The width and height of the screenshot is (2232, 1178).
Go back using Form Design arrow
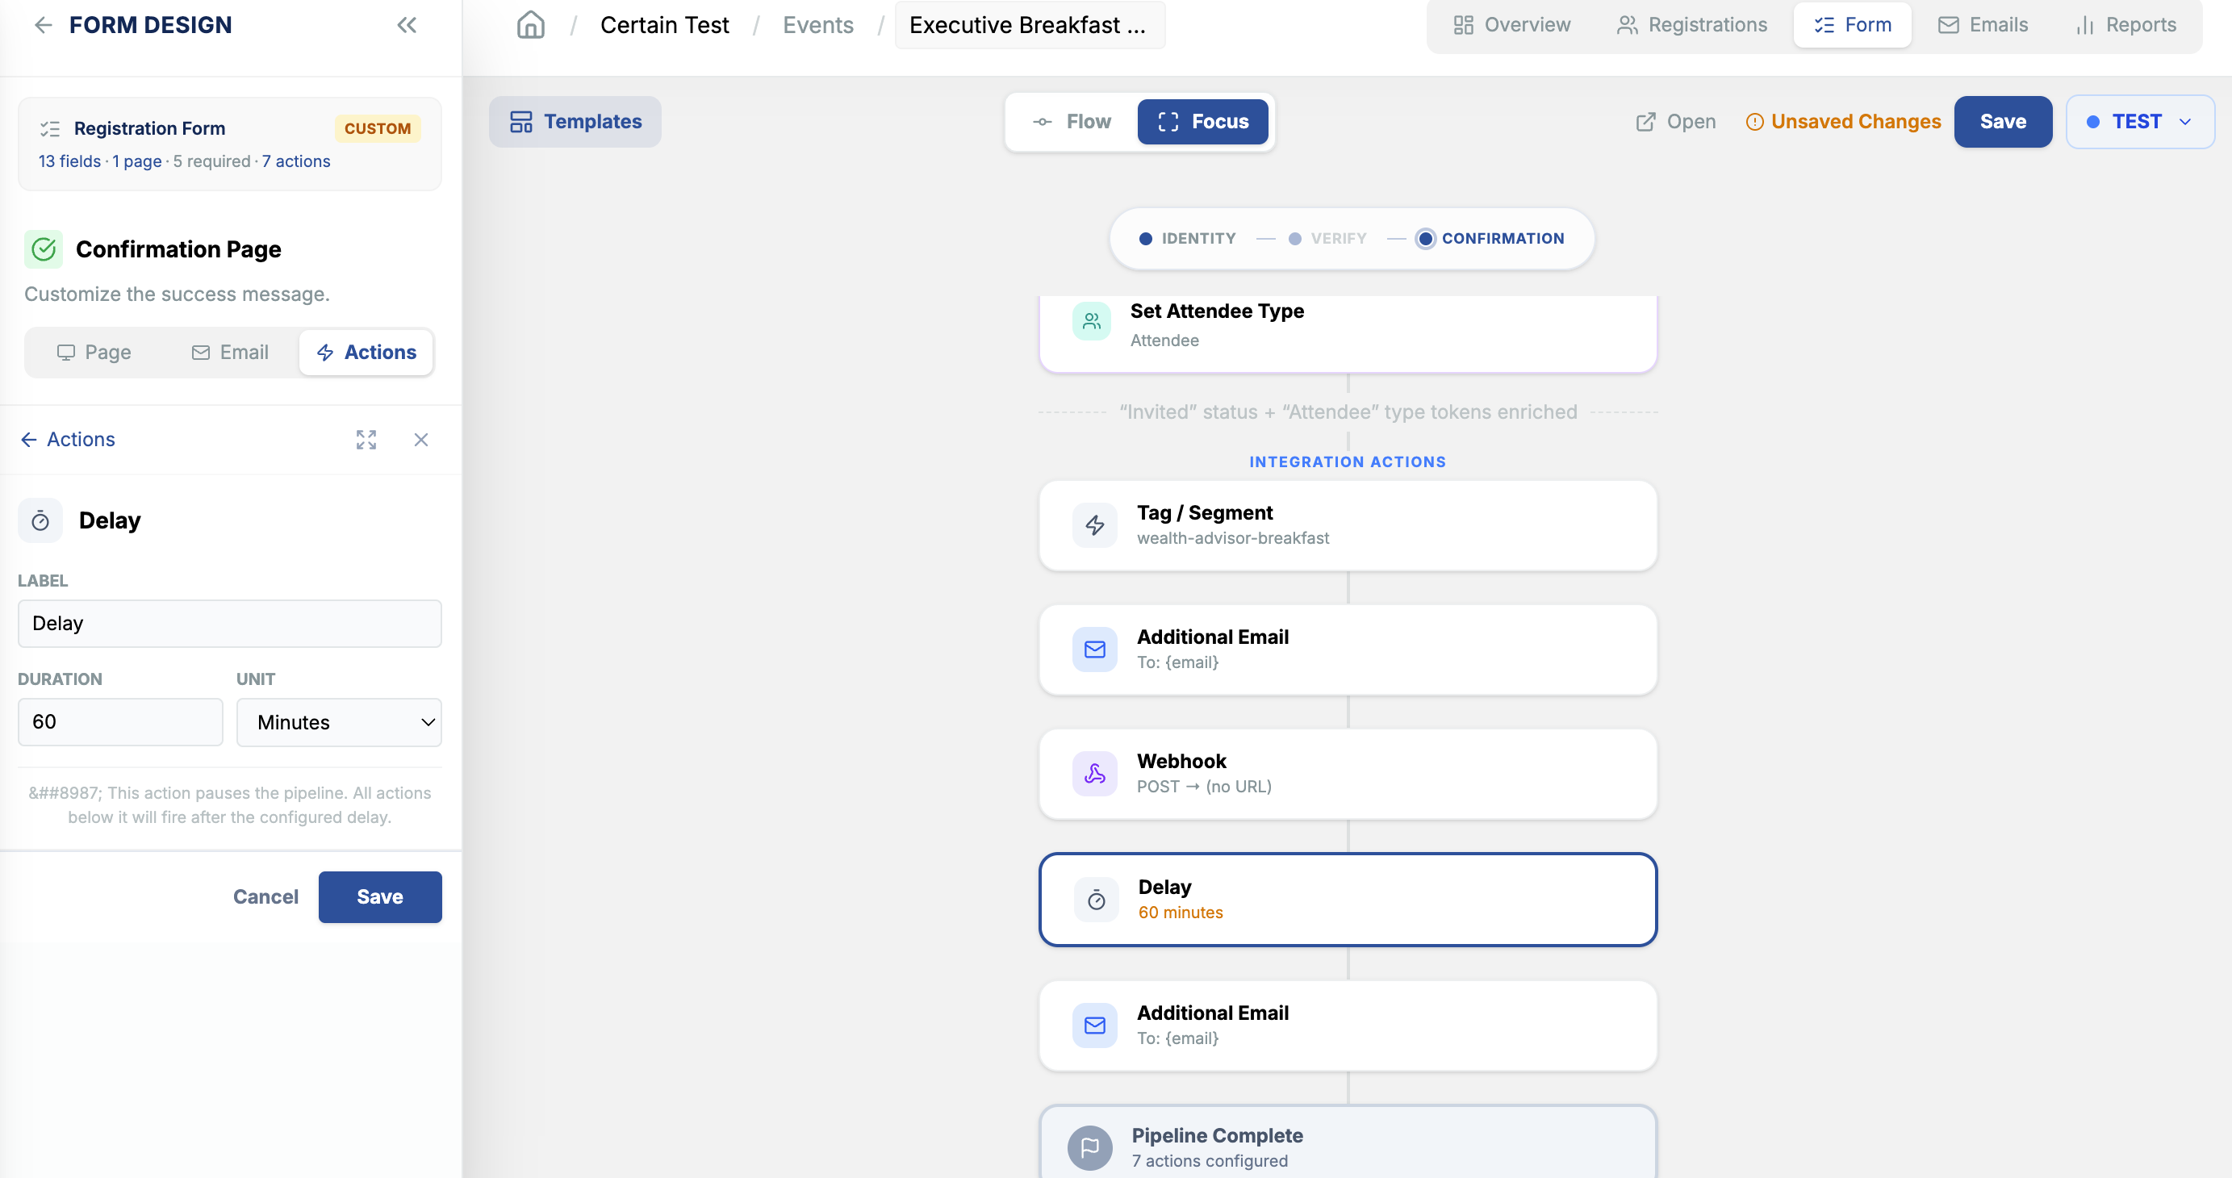pos(43,25)
